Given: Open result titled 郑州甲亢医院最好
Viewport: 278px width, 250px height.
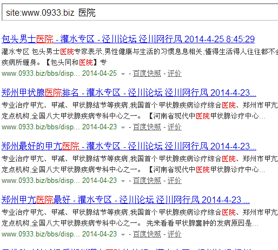Looking at the screenshot, I should tap(125, 200).
